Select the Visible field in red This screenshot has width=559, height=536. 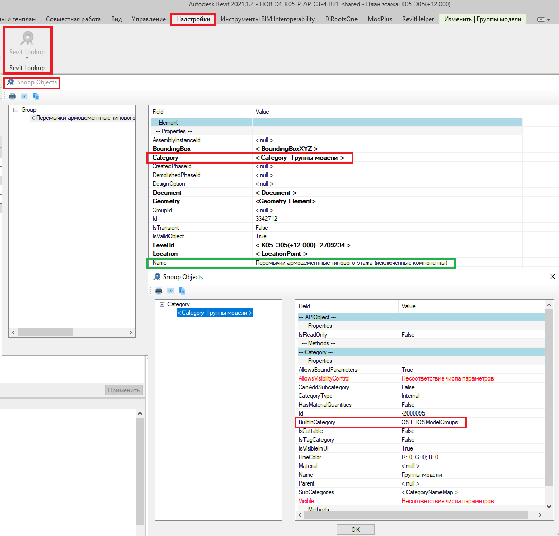pos(306,501)
